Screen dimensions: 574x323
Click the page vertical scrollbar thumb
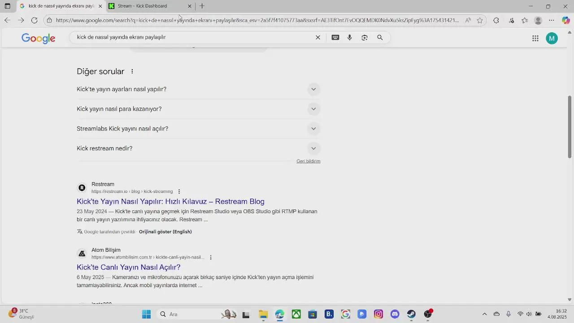click(x=570, y=127)
